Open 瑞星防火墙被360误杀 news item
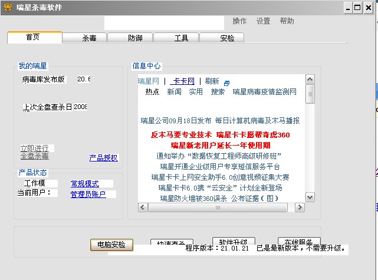The width and height of the screenshot is (378, 280). [219, 198]
